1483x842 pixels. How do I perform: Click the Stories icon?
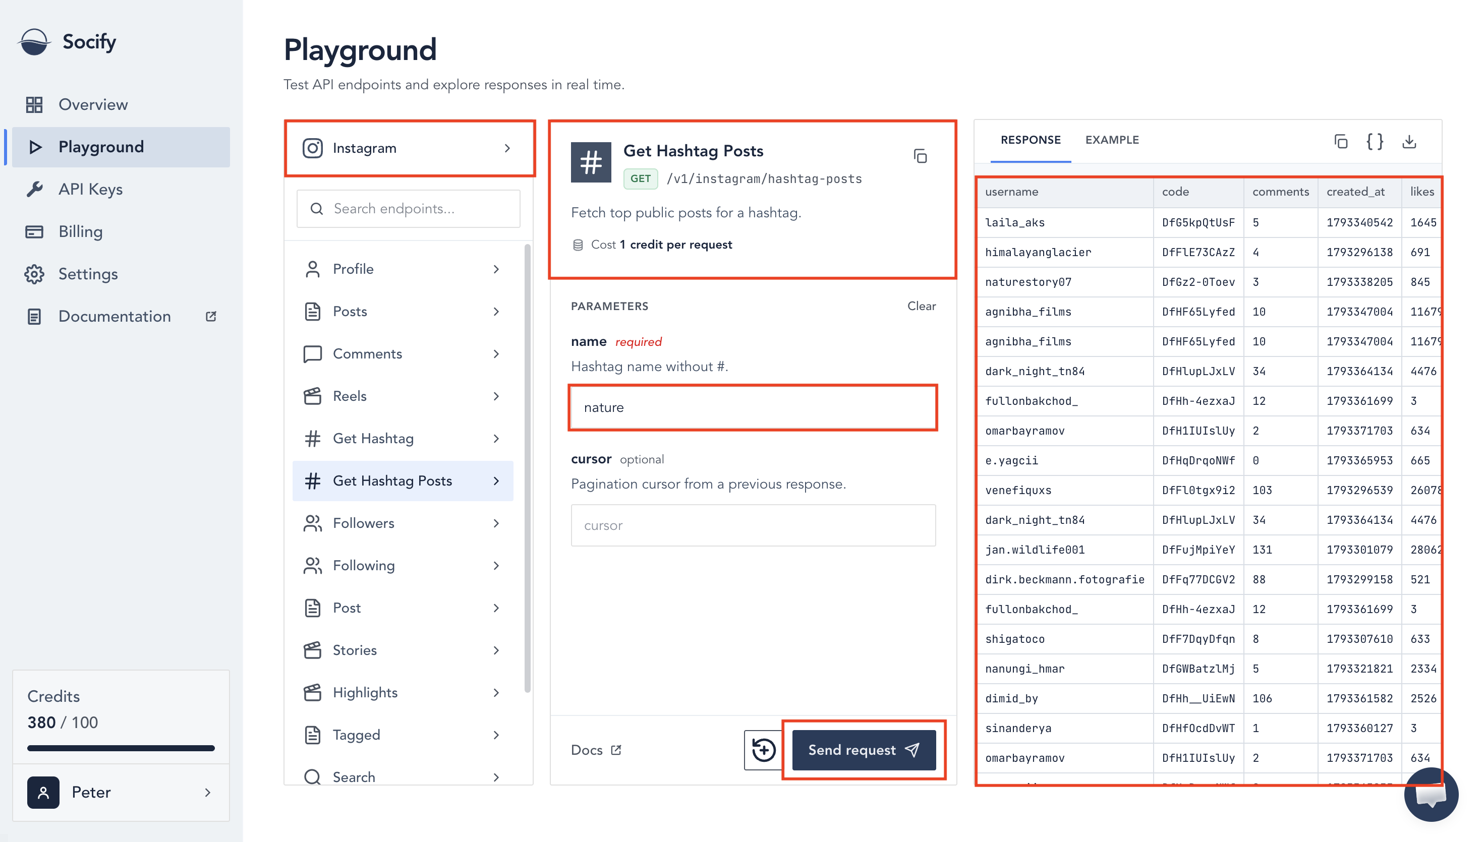pos(312,650)
